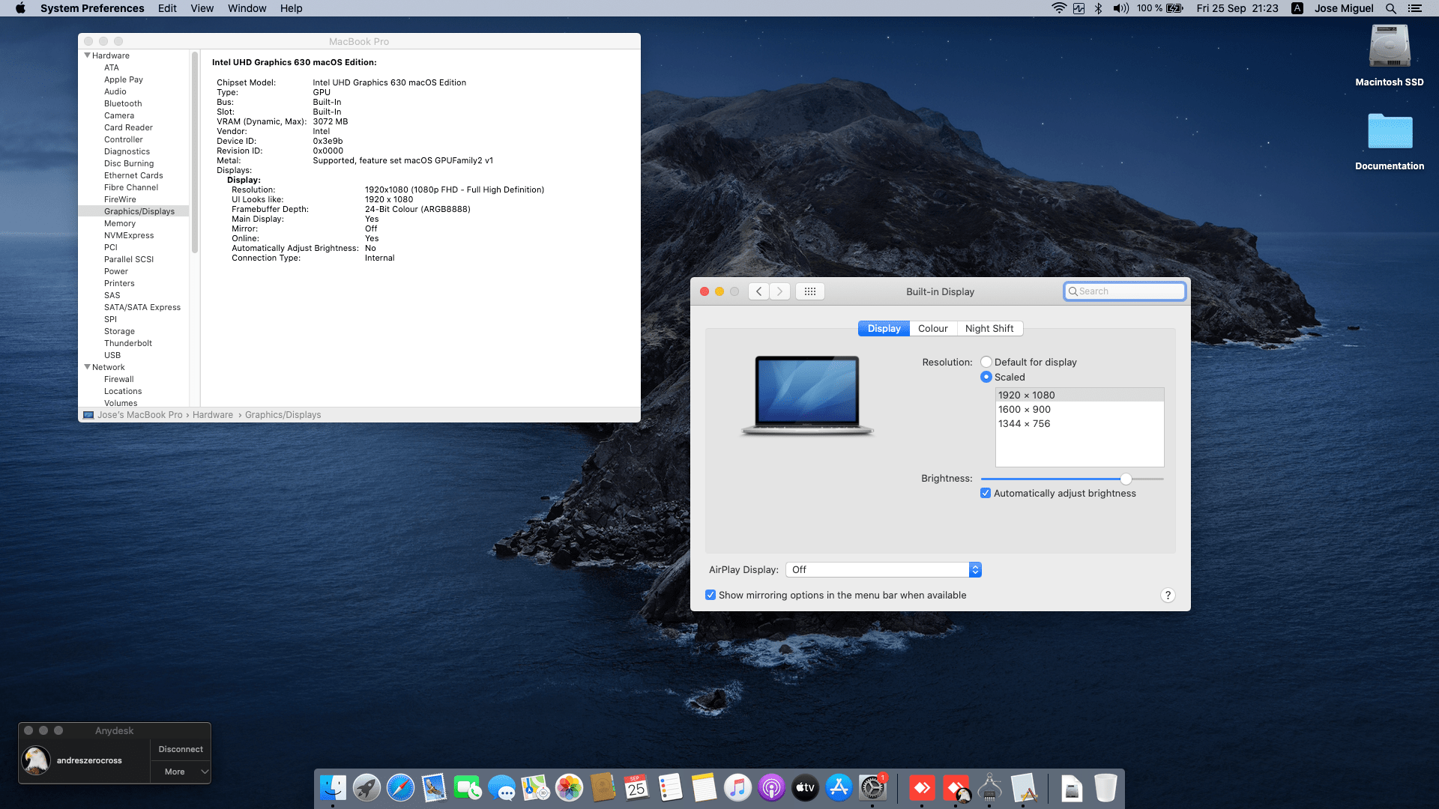
Task: Open the Window menu
Action: point(247,8)
